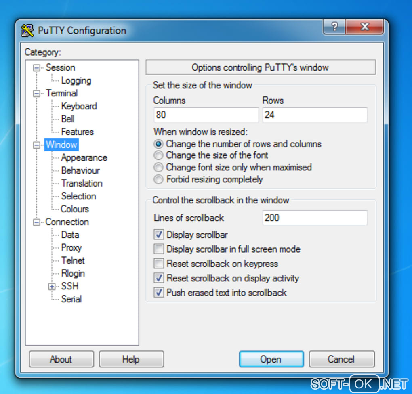Enable Reset scrollback on keypress
The image size is (412, 394).
(159, 264)
